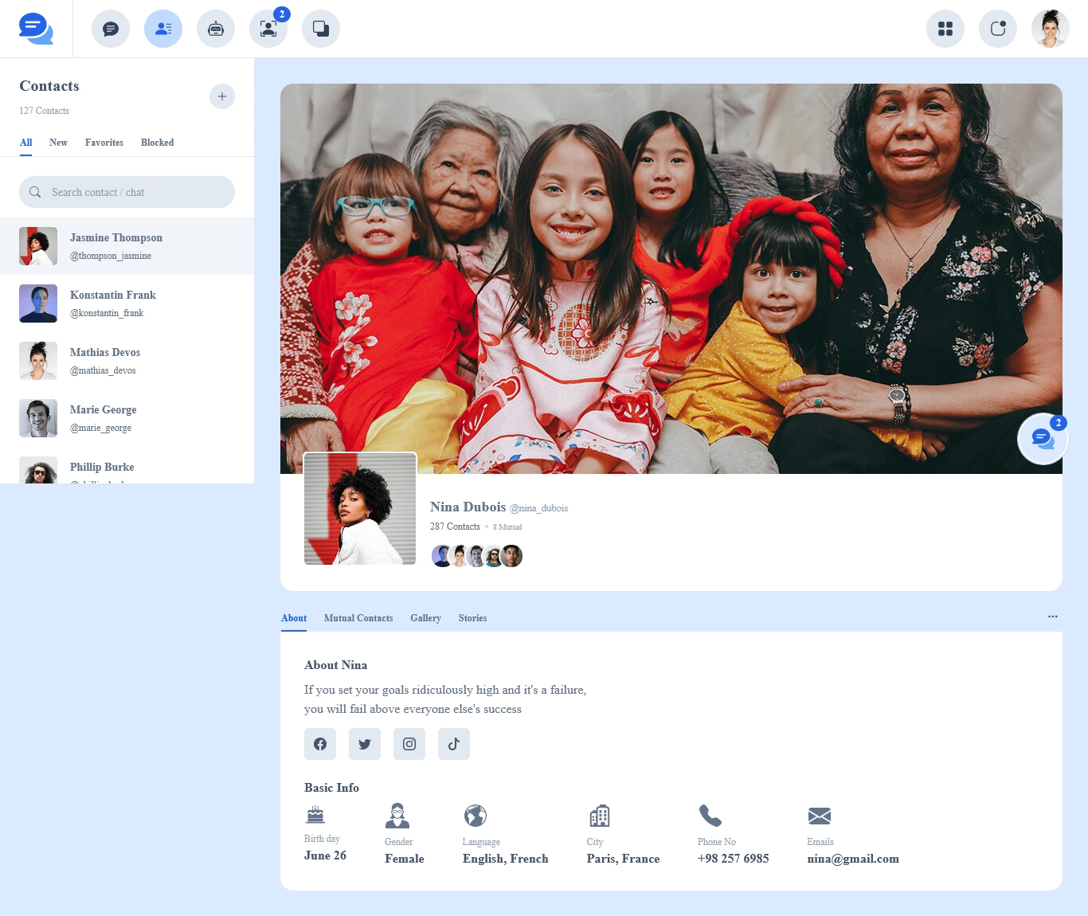The width and height of the screenshot is (1088, 916).
Task: Open the chats icon in top bar
Action: coord(111,29)
